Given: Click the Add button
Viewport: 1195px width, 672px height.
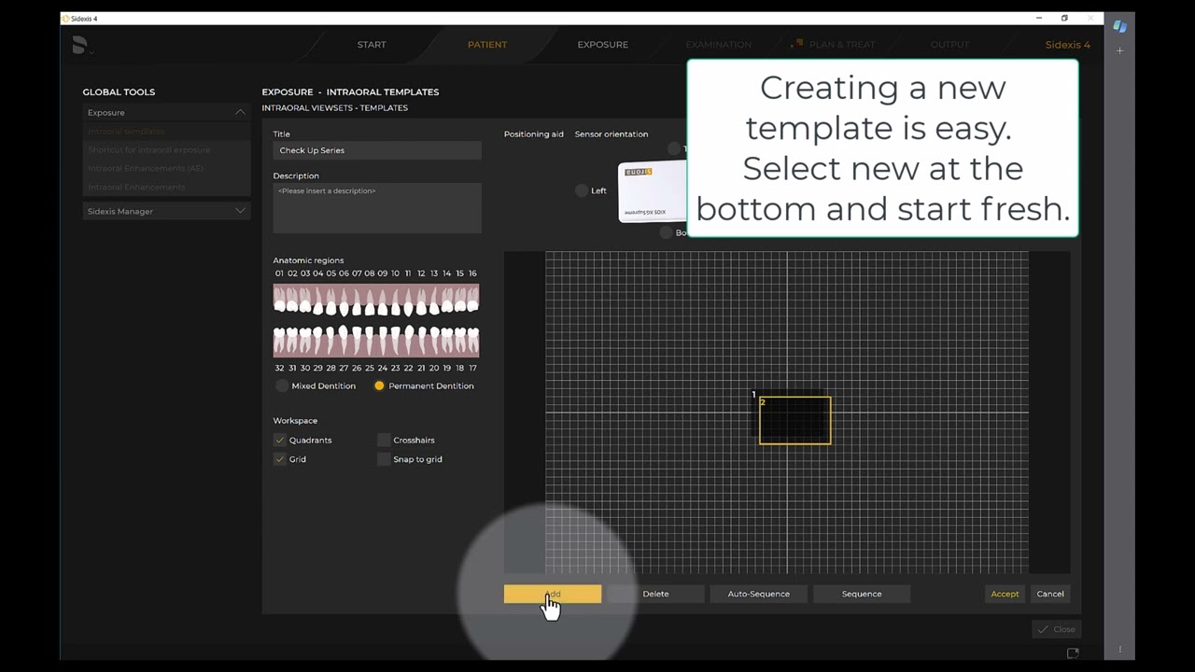Looking at the screenshot, I should pyautogui.click(x=553, y=594).
